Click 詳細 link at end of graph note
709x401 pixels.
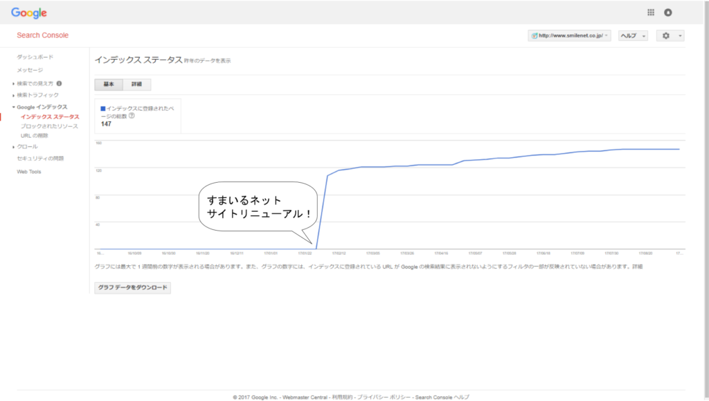click(637, 267)
